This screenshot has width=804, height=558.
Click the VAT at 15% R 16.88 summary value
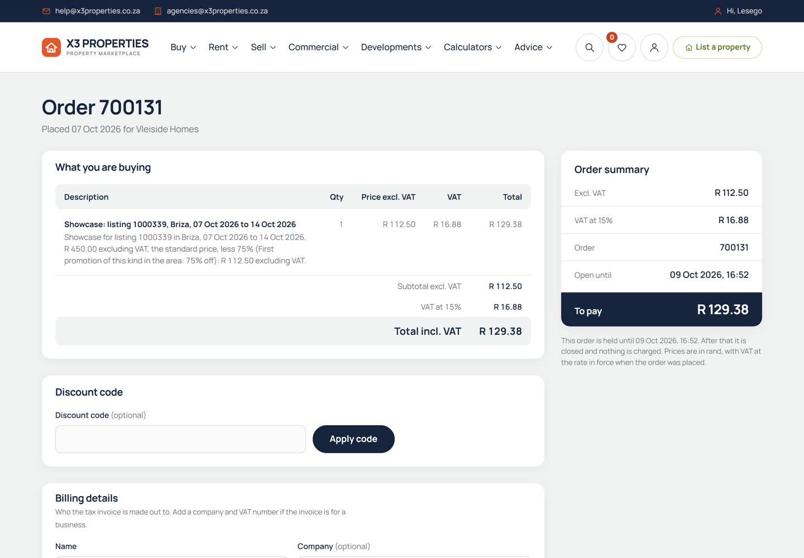coord(733,220)
